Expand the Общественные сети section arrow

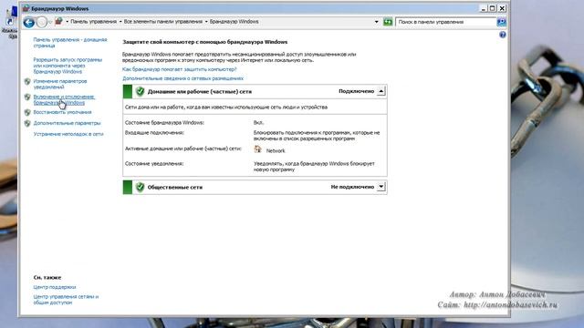coord(381,187)
